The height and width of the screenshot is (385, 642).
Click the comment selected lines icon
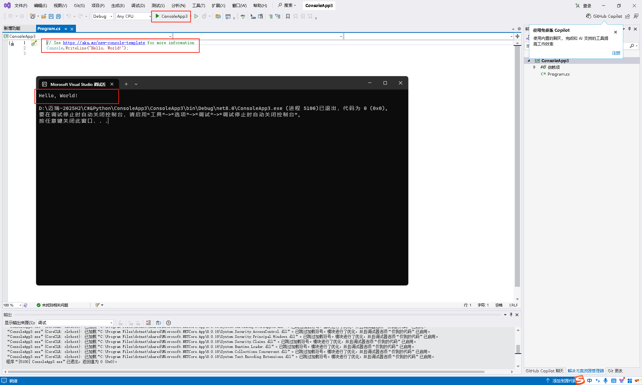[270, 16]
